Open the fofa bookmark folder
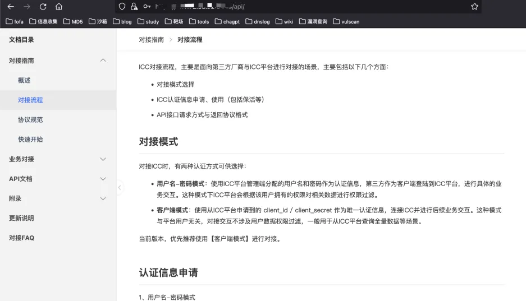The height and width of the screenshot is (301, 526). pyautogui.click(x=15, y=21)
